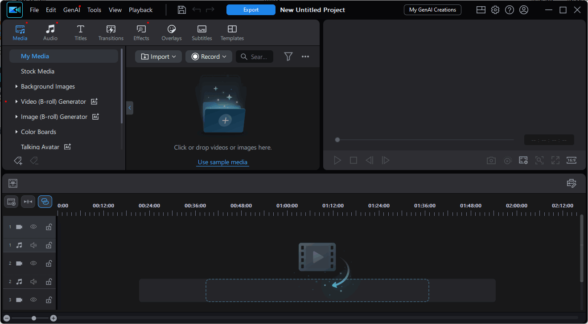Click the preview seek bar handle
The width and height of the screenshot is (588, 324).
(337, 140)
